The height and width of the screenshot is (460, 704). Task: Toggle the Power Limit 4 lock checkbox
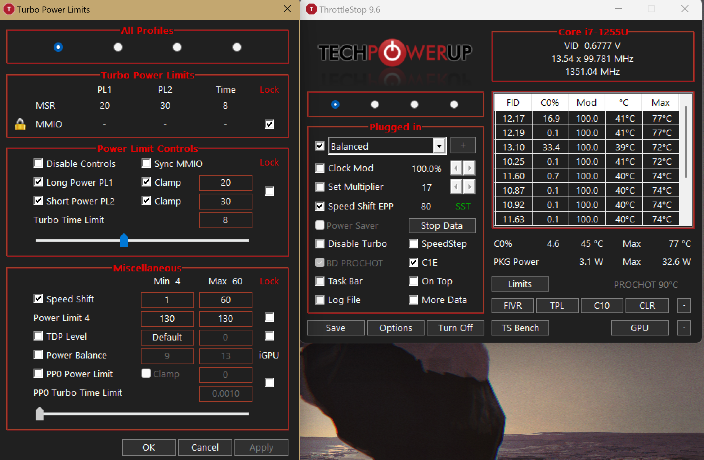pyautogui.click(x=269, y=317)
